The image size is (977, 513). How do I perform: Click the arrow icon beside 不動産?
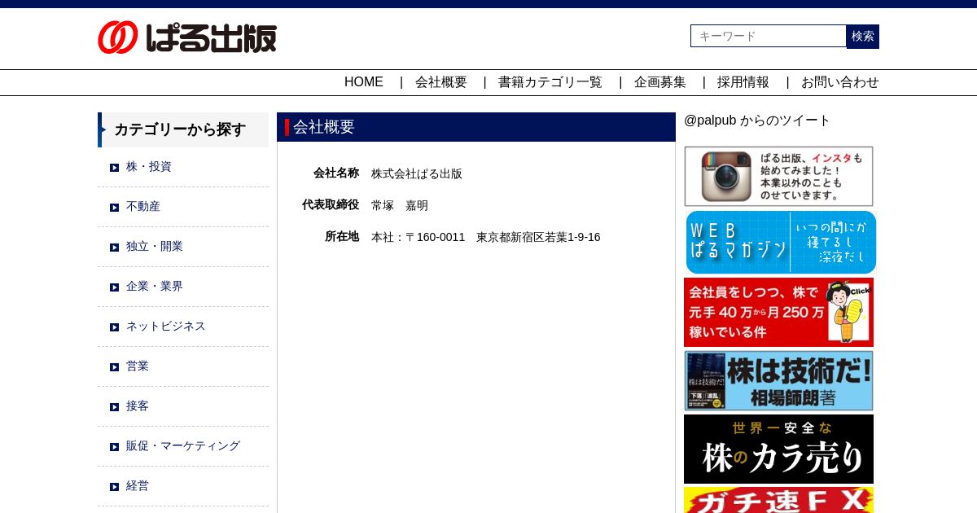pyautogui.click(x=115, y=208)
